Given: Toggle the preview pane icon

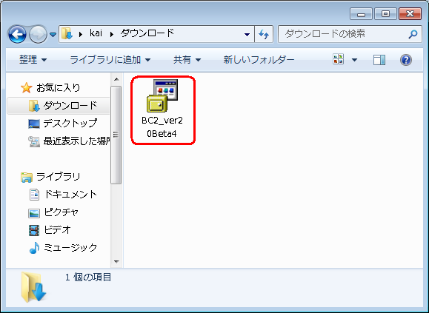Looking at the screenshot, I should coord(379,60).
